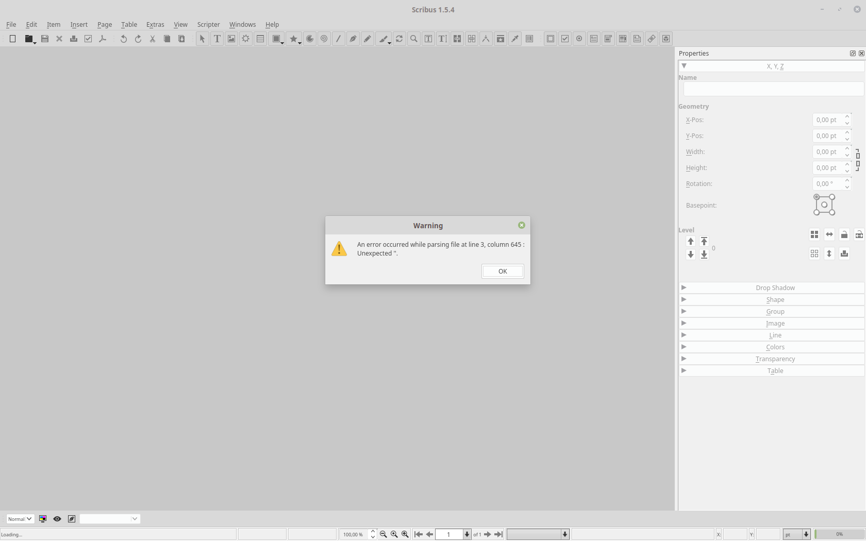Open the Scripter menu
Screen dimensions: 866x541
click(208, 24)
